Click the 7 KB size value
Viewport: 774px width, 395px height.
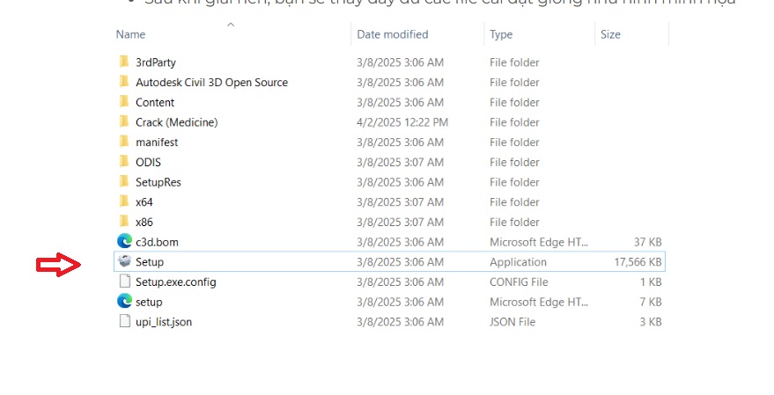[651, 303]
